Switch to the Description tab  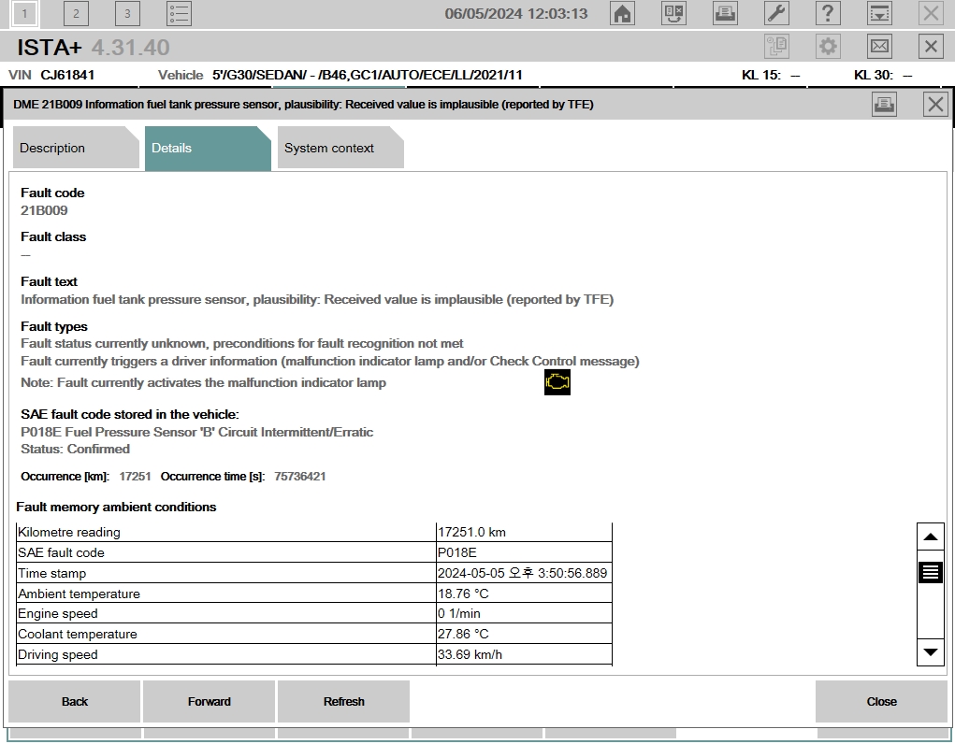[76, 148]
